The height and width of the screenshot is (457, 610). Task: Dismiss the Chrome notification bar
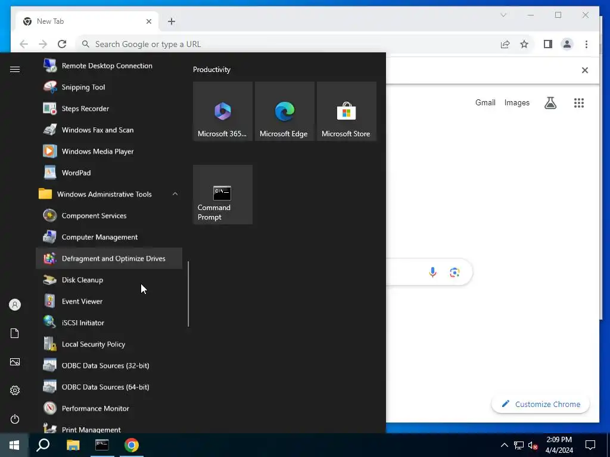pos(585,70)
